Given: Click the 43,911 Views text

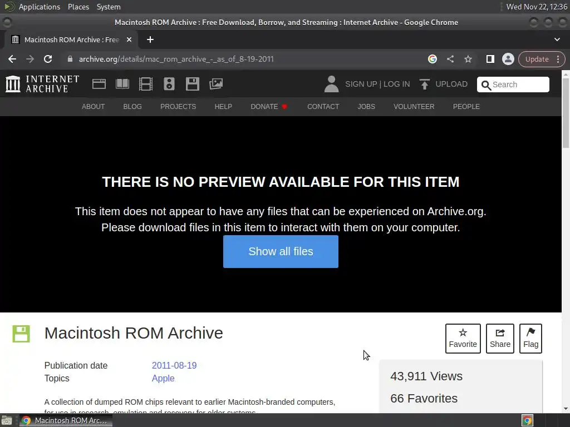Looking at the screenshot, I should 426,376.
